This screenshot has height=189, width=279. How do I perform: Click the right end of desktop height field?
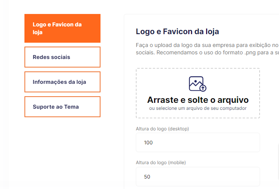tap(252, 142)
